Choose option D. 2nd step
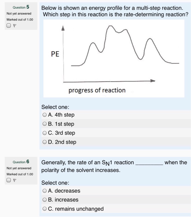 coord(45,142)
